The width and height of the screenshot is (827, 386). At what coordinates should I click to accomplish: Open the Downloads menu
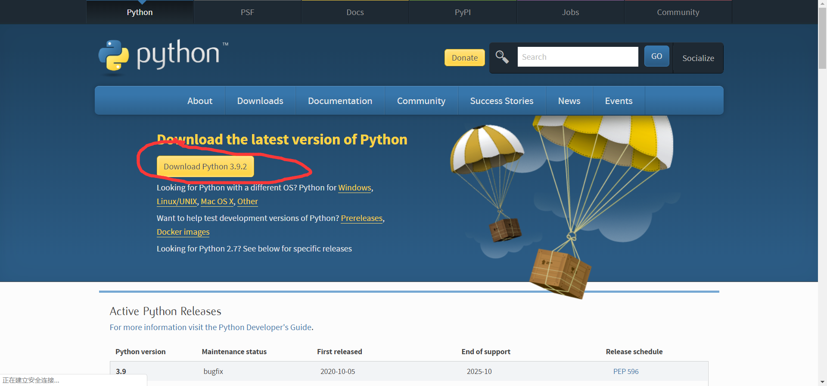(x=260, y=101)
